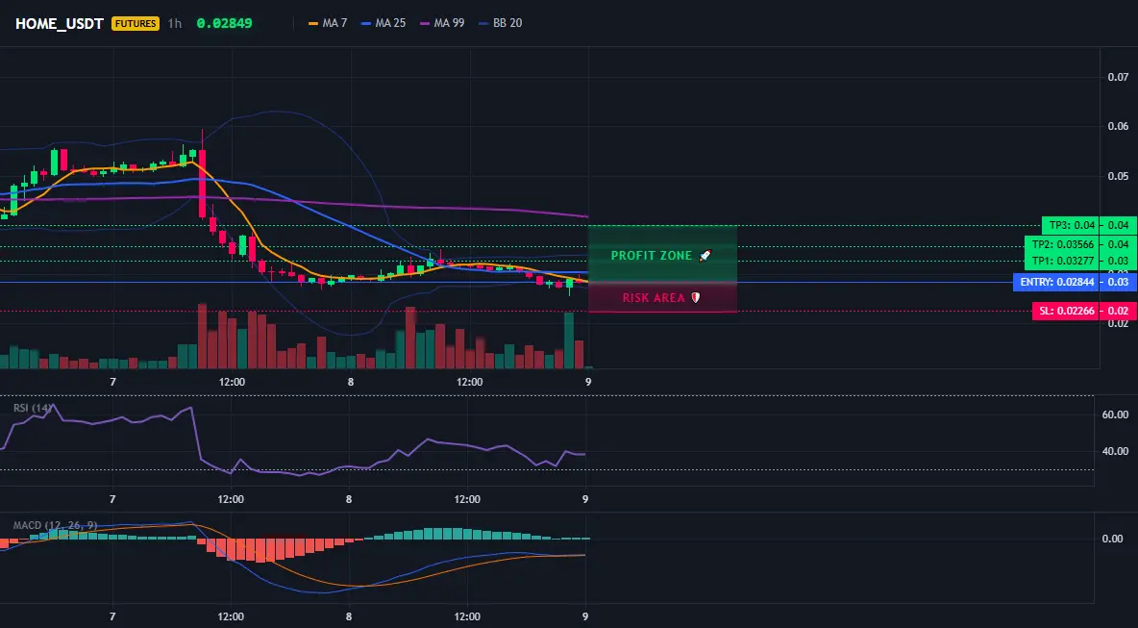The image size is (1138, 628).
Task: Click the RISK AREA shield icon
Action: (x=695, y=298)
